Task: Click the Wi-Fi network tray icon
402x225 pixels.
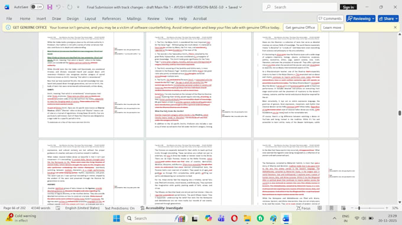Action: [357, 219]
